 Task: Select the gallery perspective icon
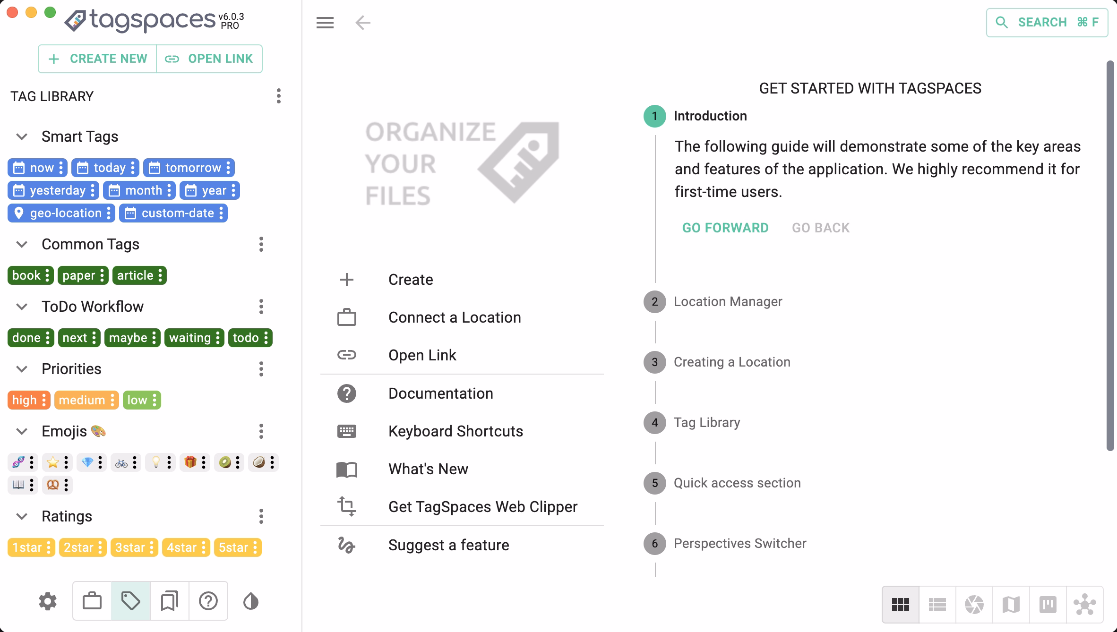pos(974,605)
